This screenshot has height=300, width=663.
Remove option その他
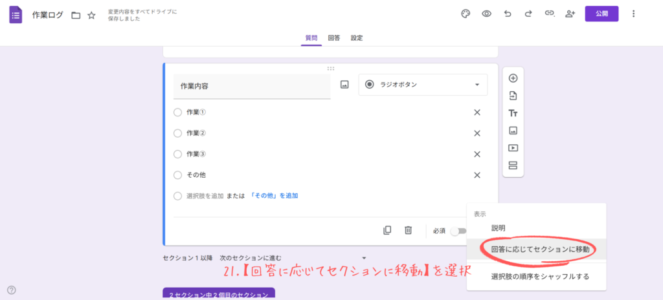[x=477, y=175]
